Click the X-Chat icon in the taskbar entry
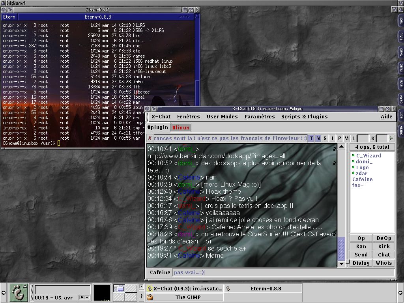 [x=150, y=288]
